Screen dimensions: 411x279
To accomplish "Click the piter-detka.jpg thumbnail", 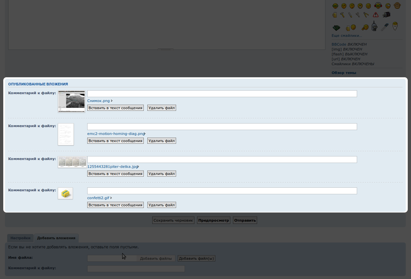I will [72, 162].
